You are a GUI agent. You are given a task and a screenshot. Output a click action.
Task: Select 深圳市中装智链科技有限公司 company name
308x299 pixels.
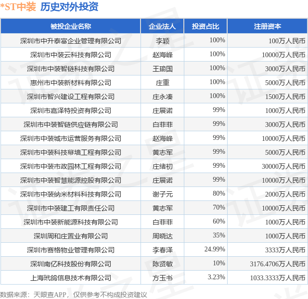[71, 69]
